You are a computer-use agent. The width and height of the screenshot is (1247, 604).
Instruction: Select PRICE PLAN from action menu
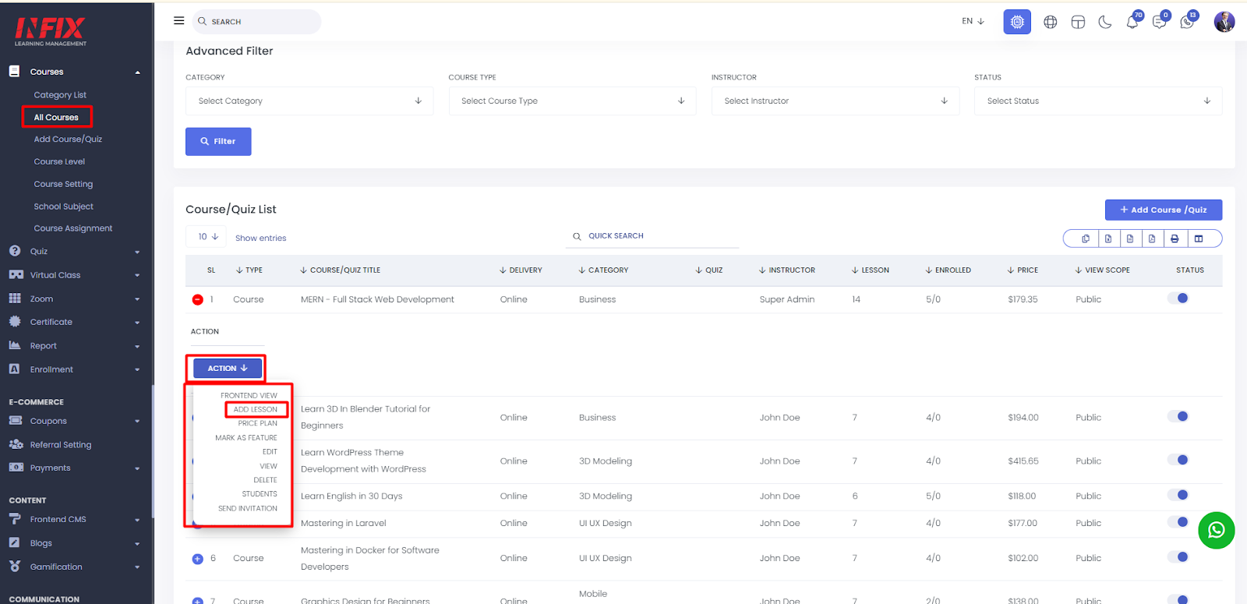tap(258, 424)
